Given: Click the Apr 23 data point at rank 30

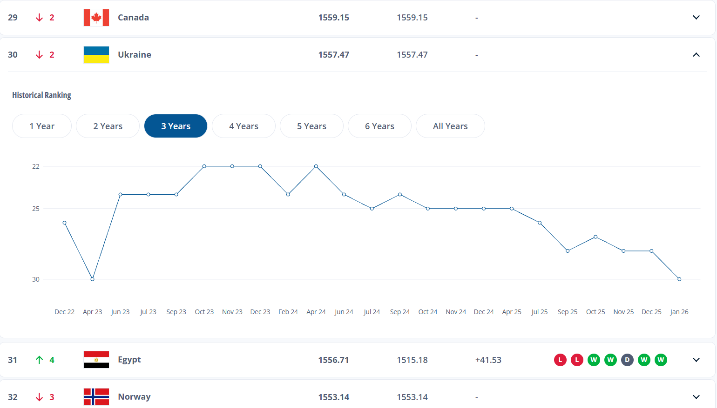Looking at the screenshot, I should (92, 279).
